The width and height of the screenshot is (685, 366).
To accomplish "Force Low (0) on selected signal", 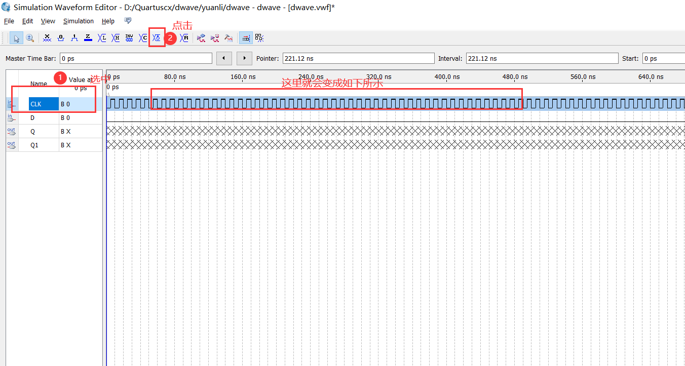I will click(x=61, y=38).
